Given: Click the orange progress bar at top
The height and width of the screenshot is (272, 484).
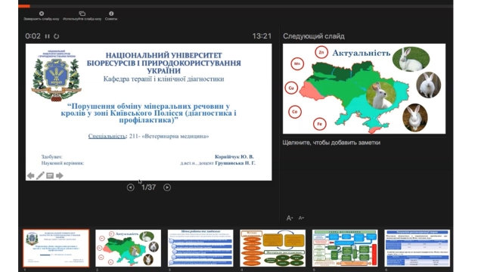Looking at the screenshot, I should coord(24,6).
